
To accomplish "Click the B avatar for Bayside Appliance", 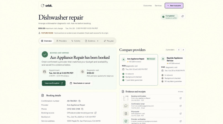I will click(163, 59).
